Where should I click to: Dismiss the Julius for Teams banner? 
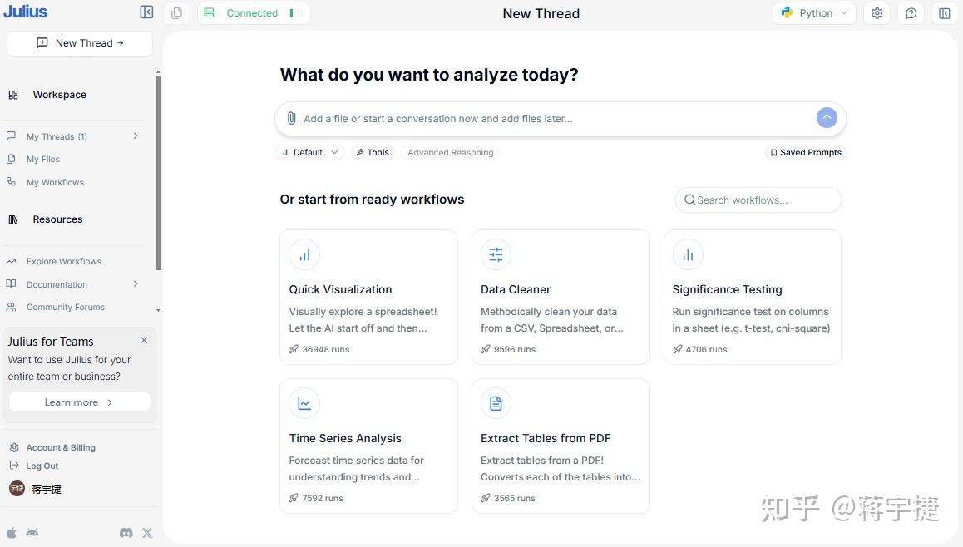click(x=144, y=341)
